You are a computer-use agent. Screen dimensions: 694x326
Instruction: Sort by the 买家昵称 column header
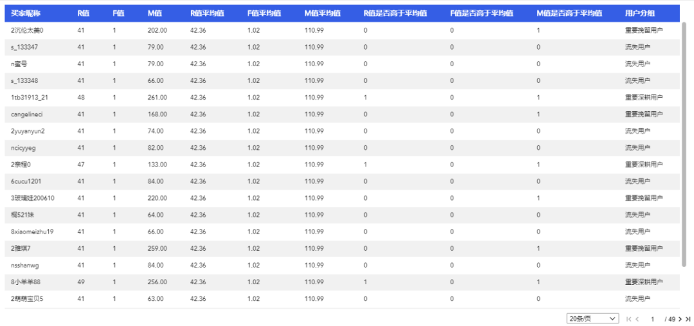click(x=26, y=14)
